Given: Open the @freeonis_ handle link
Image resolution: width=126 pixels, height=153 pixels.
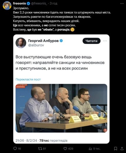Looking at the screenshot, I should [39, 4].
